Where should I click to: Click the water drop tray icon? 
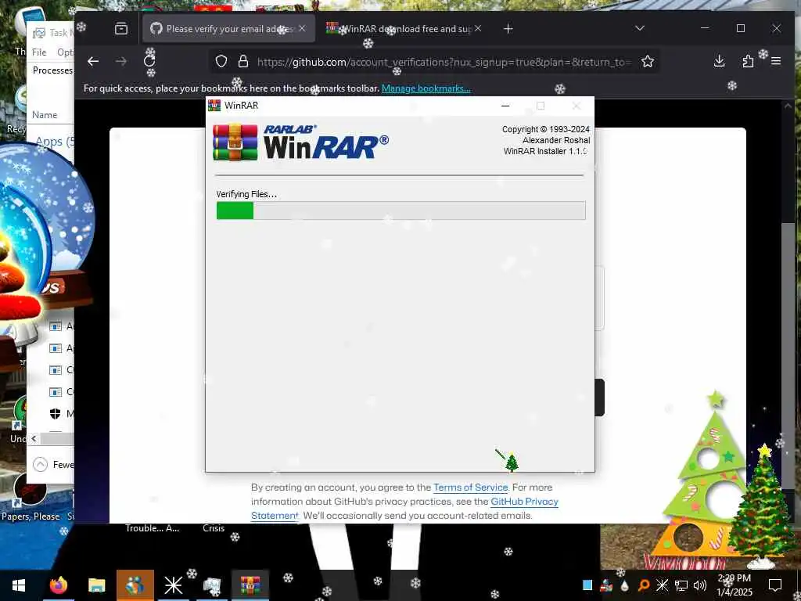coord(625,585)
